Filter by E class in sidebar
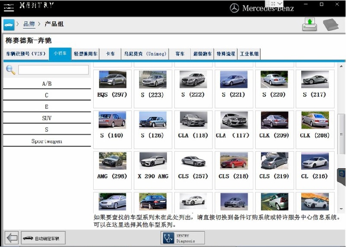Image resolution: width=346 pixels, height=247 pixels. click(47, 106)
